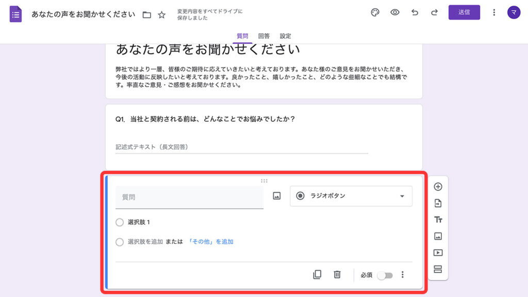The image size is (528, 297).
Task: Import questions from side toolbar
Action: 438,203
